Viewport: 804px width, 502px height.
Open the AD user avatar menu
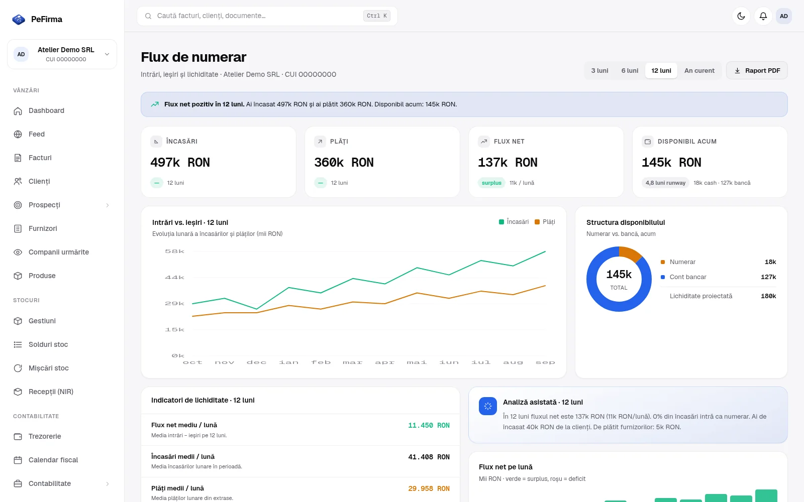(x=784, y=16)
